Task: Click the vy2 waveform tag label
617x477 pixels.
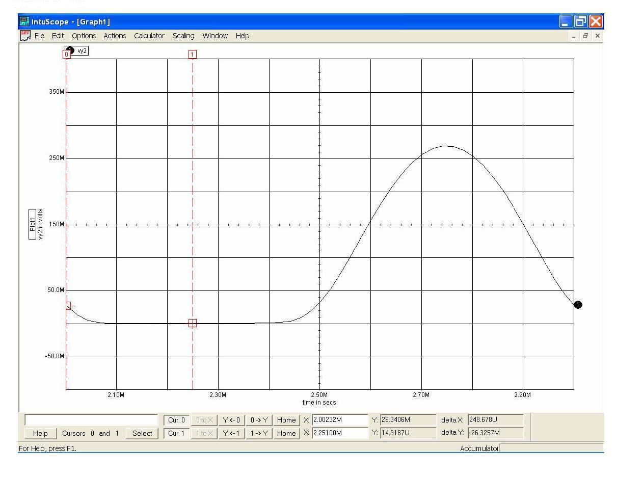Action: (x=82, y=50)
